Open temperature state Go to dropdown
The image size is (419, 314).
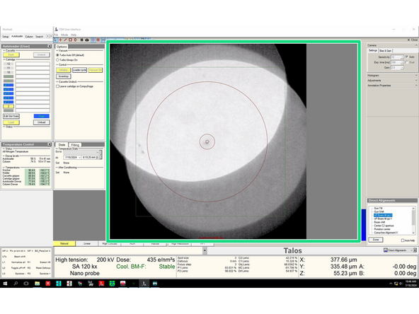coord(97,152)
